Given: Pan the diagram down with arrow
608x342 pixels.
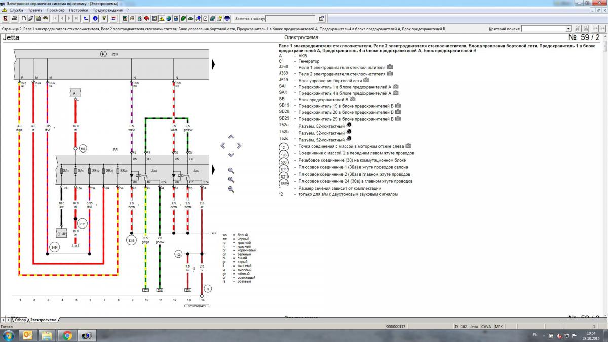Looking at the screenshot, I should pos(231,155).
